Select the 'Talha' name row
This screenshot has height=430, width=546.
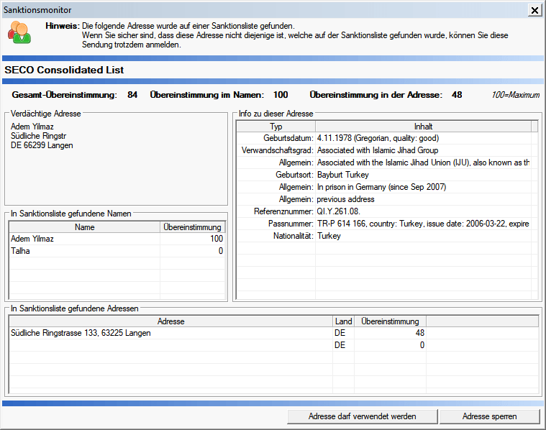[117, 251]
